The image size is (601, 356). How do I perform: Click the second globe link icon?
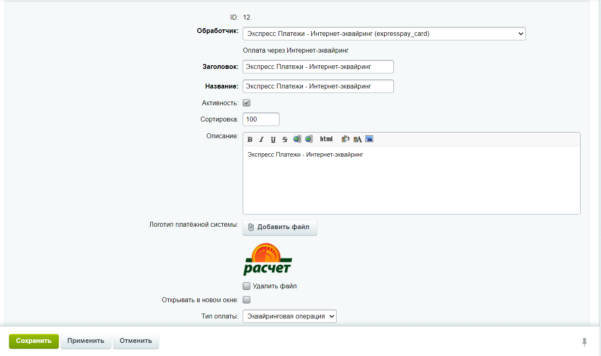(309, 139)
